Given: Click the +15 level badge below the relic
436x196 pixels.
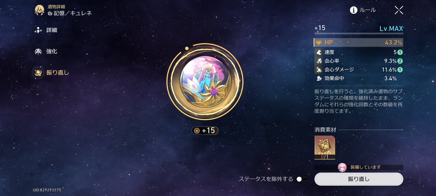Looking at the screenshot, I should pyautogui.click(x=205, y=130).
